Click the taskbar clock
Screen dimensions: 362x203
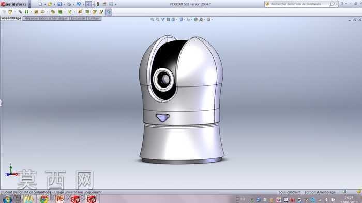pos(349,199)
